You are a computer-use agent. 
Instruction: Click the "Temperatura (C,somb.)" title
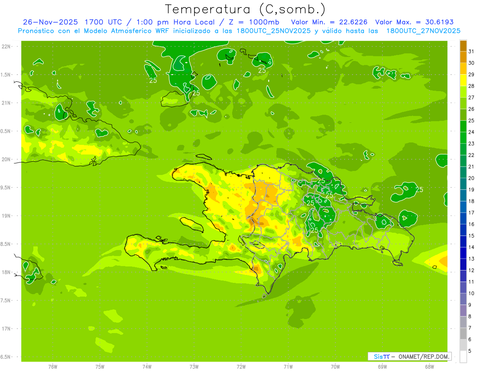[x=245, y=10]
